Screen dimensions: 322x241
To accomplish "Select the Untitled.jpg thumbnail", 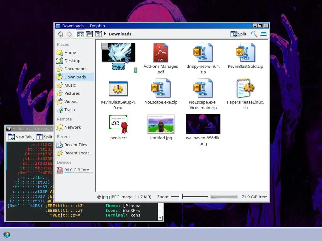I will point(161,124).
